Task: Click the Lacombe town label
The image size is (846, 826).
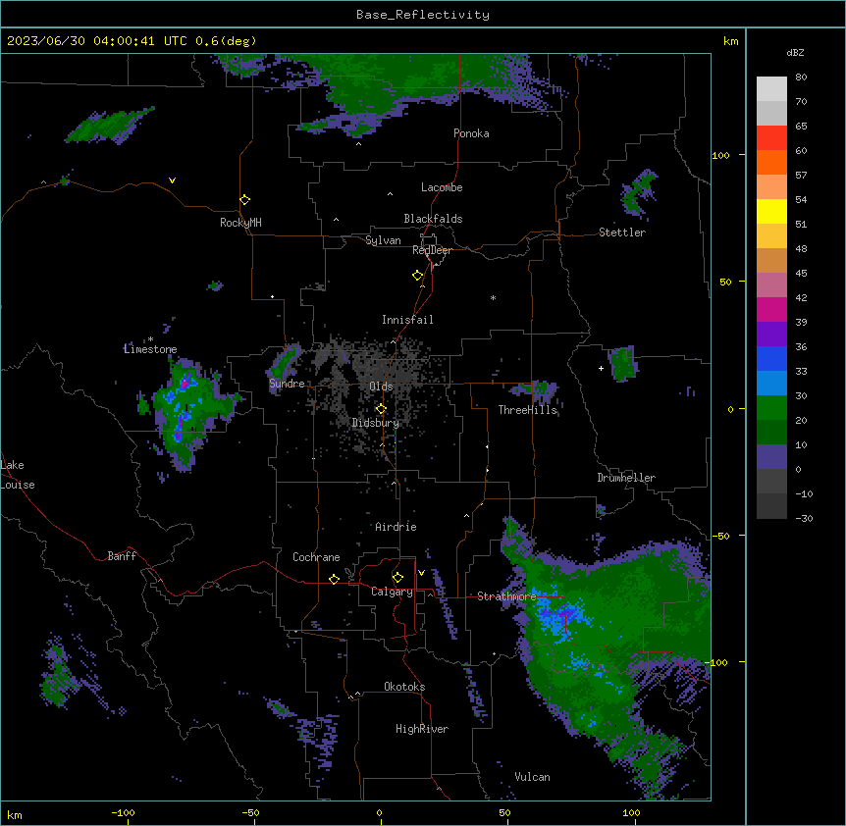Action: pyautogui.click(x=442, y=187)
